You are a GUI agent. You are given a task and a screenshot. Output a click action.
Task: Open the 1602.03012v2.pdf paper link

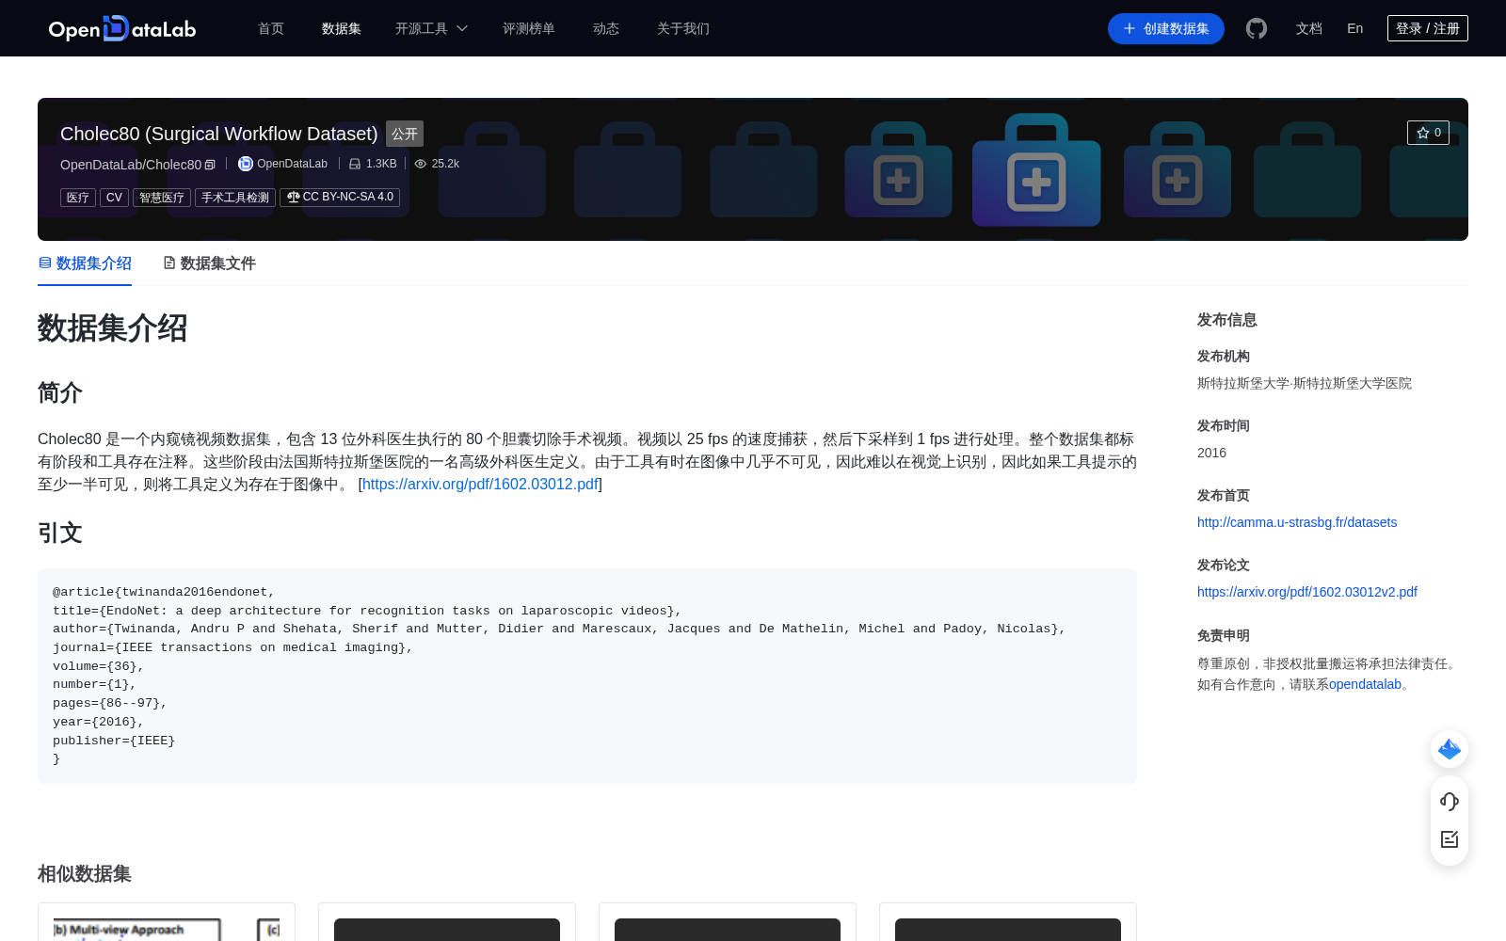coord(1307,592)
